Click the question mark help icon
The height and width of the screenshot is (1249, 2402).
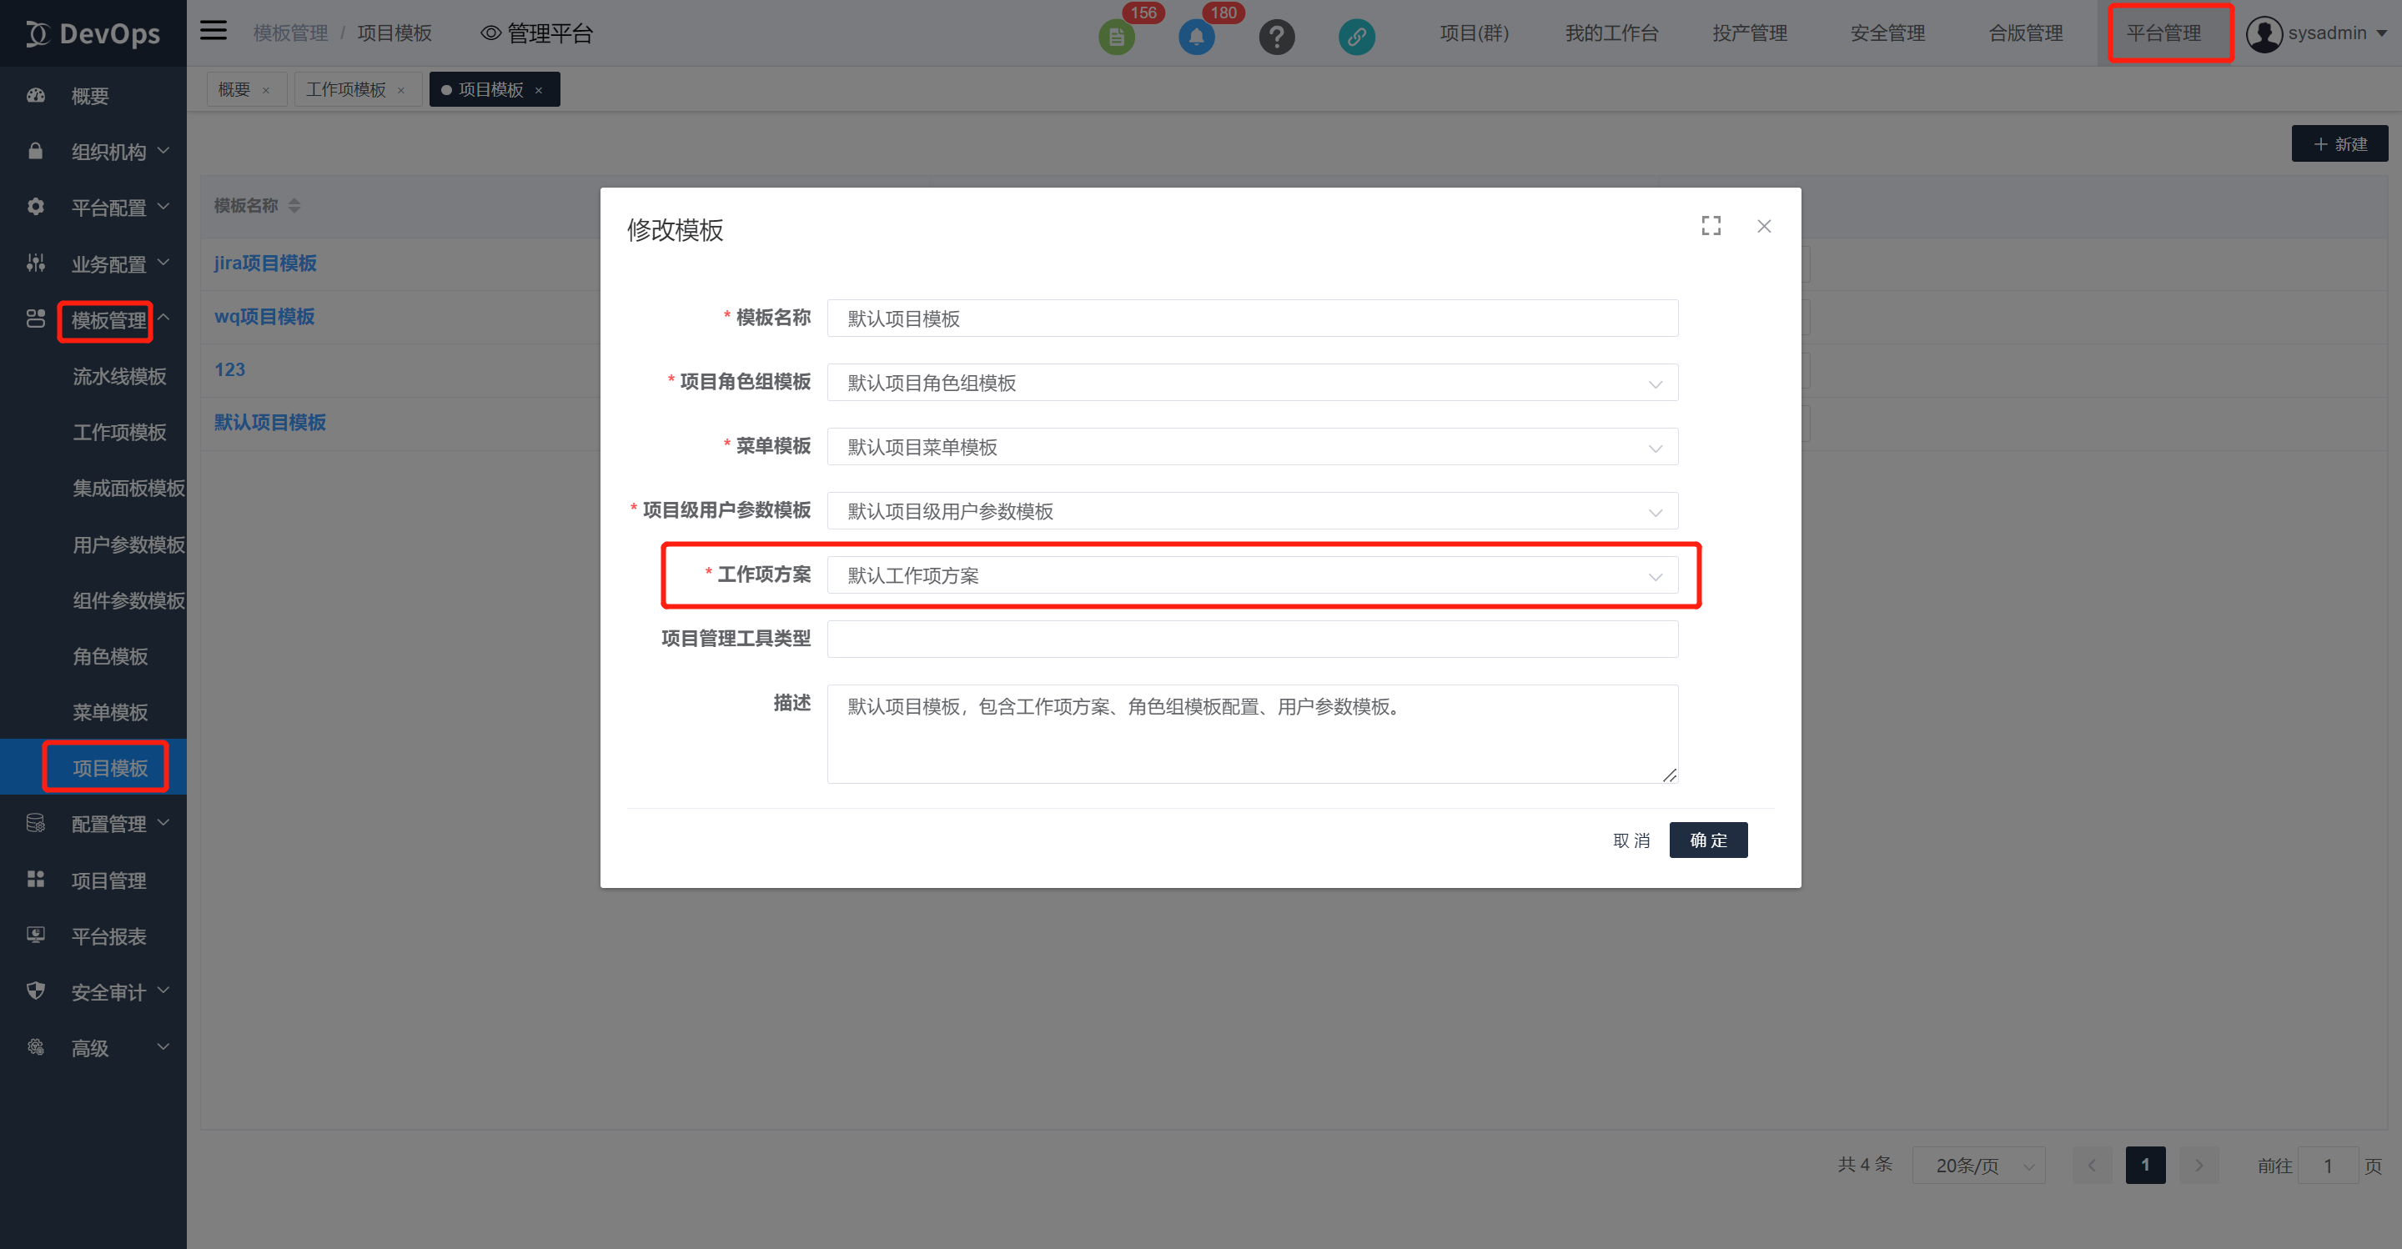[1277, 38]
